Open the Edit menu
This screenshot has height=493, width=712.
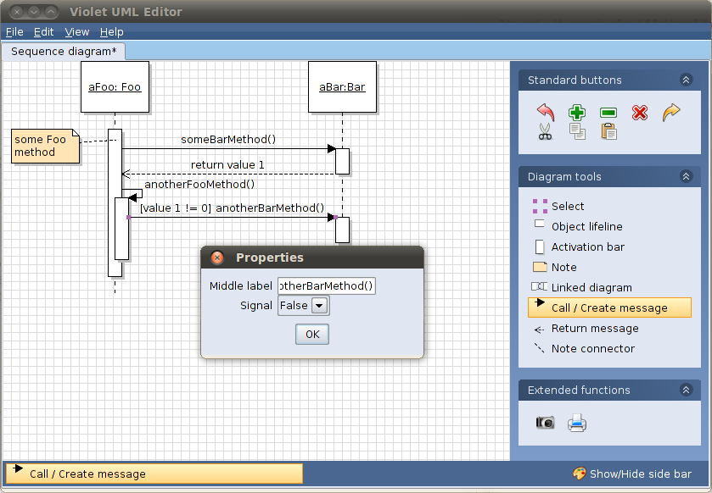click(x=42, y=31)
